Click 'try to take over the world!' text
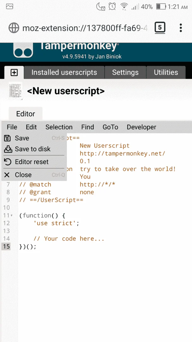192x342 pixels. [128, 169]
